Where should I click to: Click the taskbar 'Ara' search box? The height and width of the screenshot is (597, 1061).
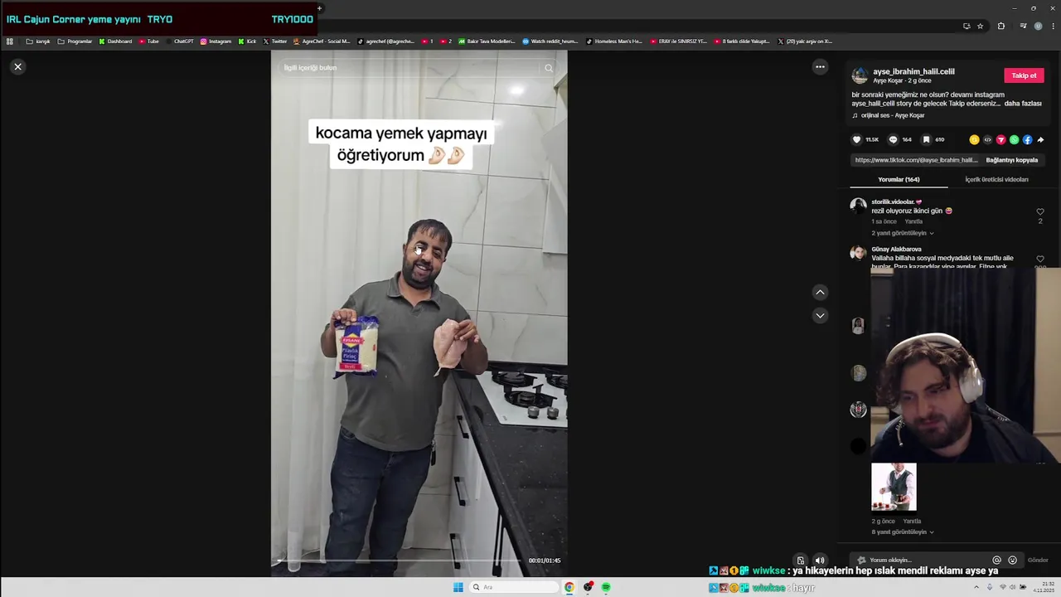pos(514,587)
